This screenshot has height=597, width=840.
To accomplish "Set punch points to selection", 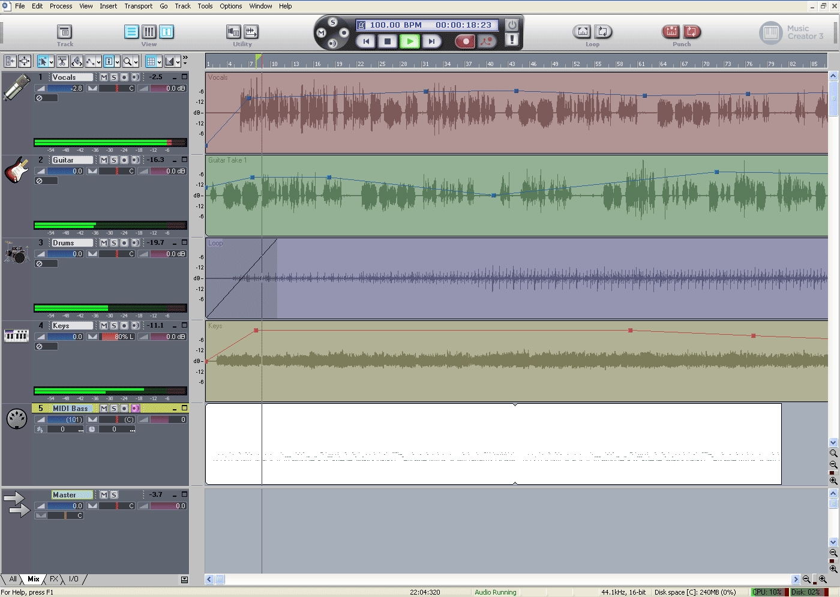I will click(x=671, y=32).
